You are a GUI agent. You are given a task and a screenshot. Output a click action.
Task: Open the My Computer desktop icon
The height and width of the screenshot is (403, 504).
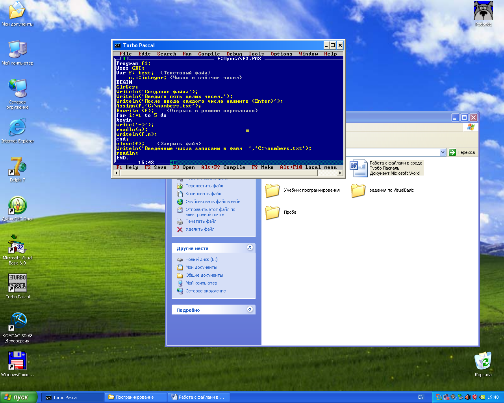pyautogui.click(x=17, y=52)
